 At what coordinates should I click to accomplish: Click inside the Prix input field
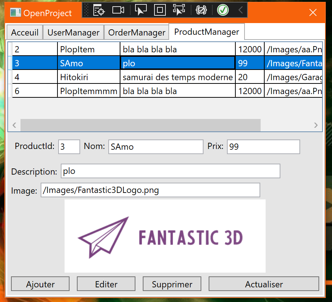click(263, 146)
